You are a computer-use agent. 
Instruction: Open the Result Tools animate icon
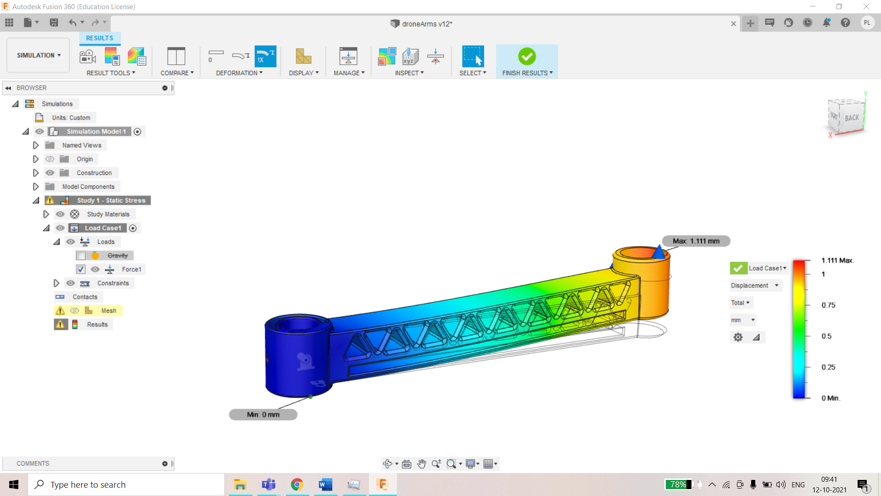click(x=87, y=56)
